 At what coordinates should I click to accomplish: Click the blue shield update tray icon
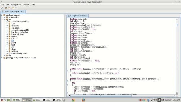point(148,100)
